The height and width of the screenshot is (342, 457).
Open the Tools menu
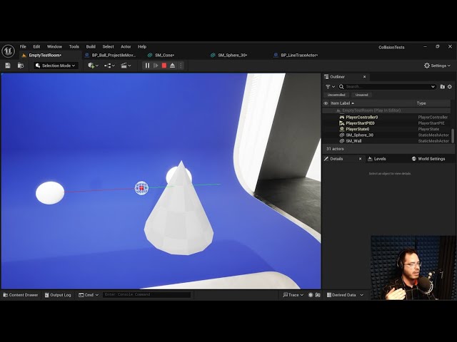pos(74,46)
